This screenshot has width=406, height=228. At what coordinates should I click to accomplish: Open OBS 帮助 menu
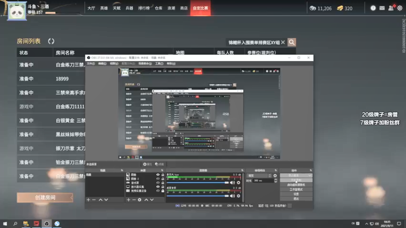click(171, 64)
